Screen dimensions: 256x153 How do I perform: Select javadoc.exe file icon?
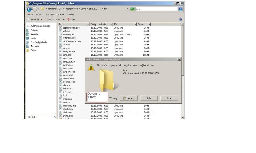pos(61,61)
